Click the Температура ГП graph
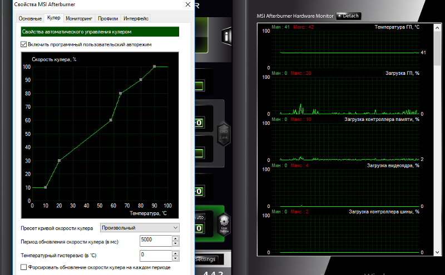The width and height of the screenshot is (445, 275). [x=345, y=49]
